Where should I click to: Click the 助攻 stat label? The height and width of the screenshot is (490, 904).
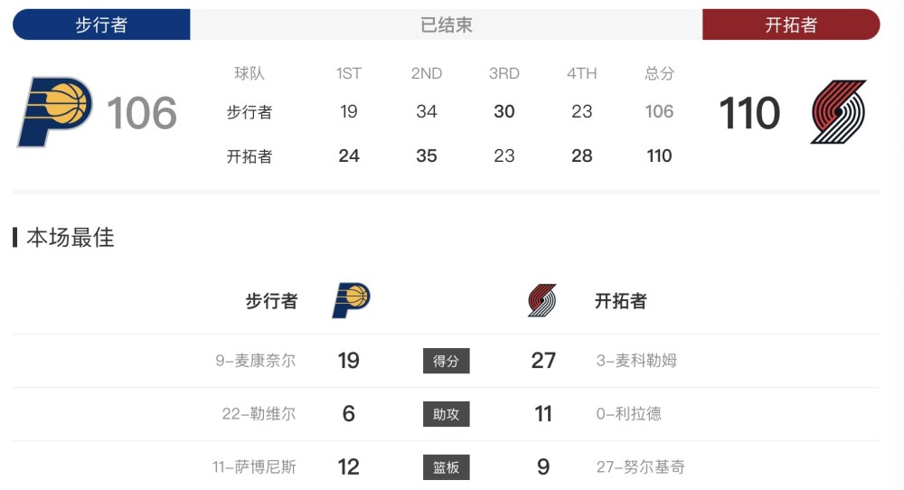point(447,414)
